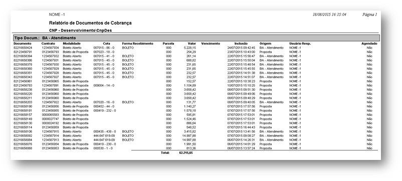Select inclusion date '06/07/2015 14:26:31'
The image size is (402, 181).
tap(241, 140)
